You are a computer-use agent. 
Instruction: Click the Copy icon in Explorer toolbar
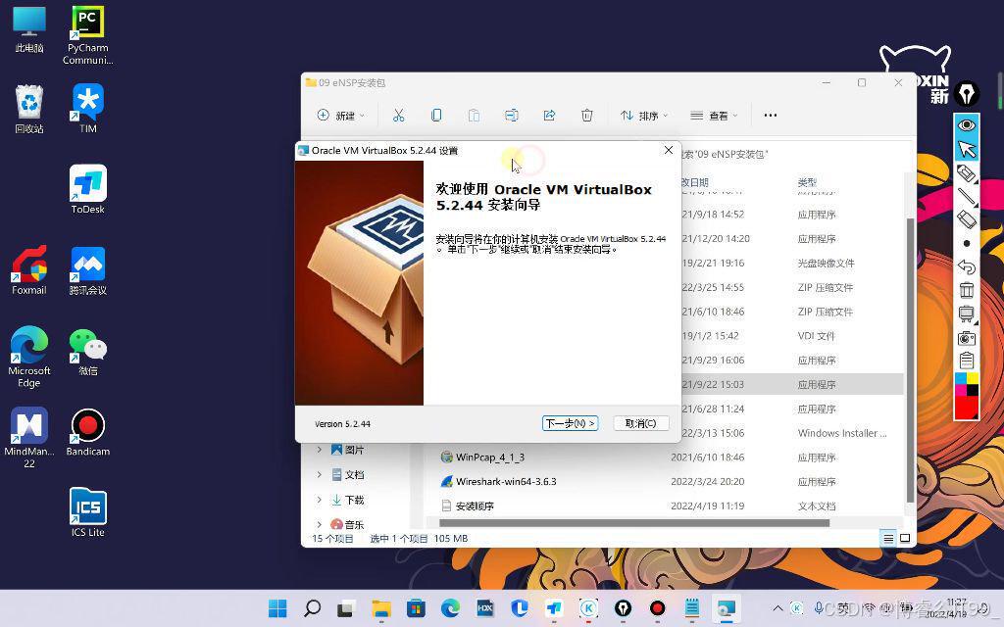point(436,116)
